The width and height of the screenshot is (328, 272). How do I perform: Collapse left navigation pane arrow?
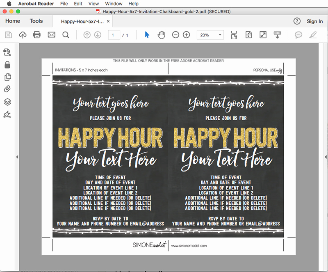pyautogui.click(x=17, y=157)
